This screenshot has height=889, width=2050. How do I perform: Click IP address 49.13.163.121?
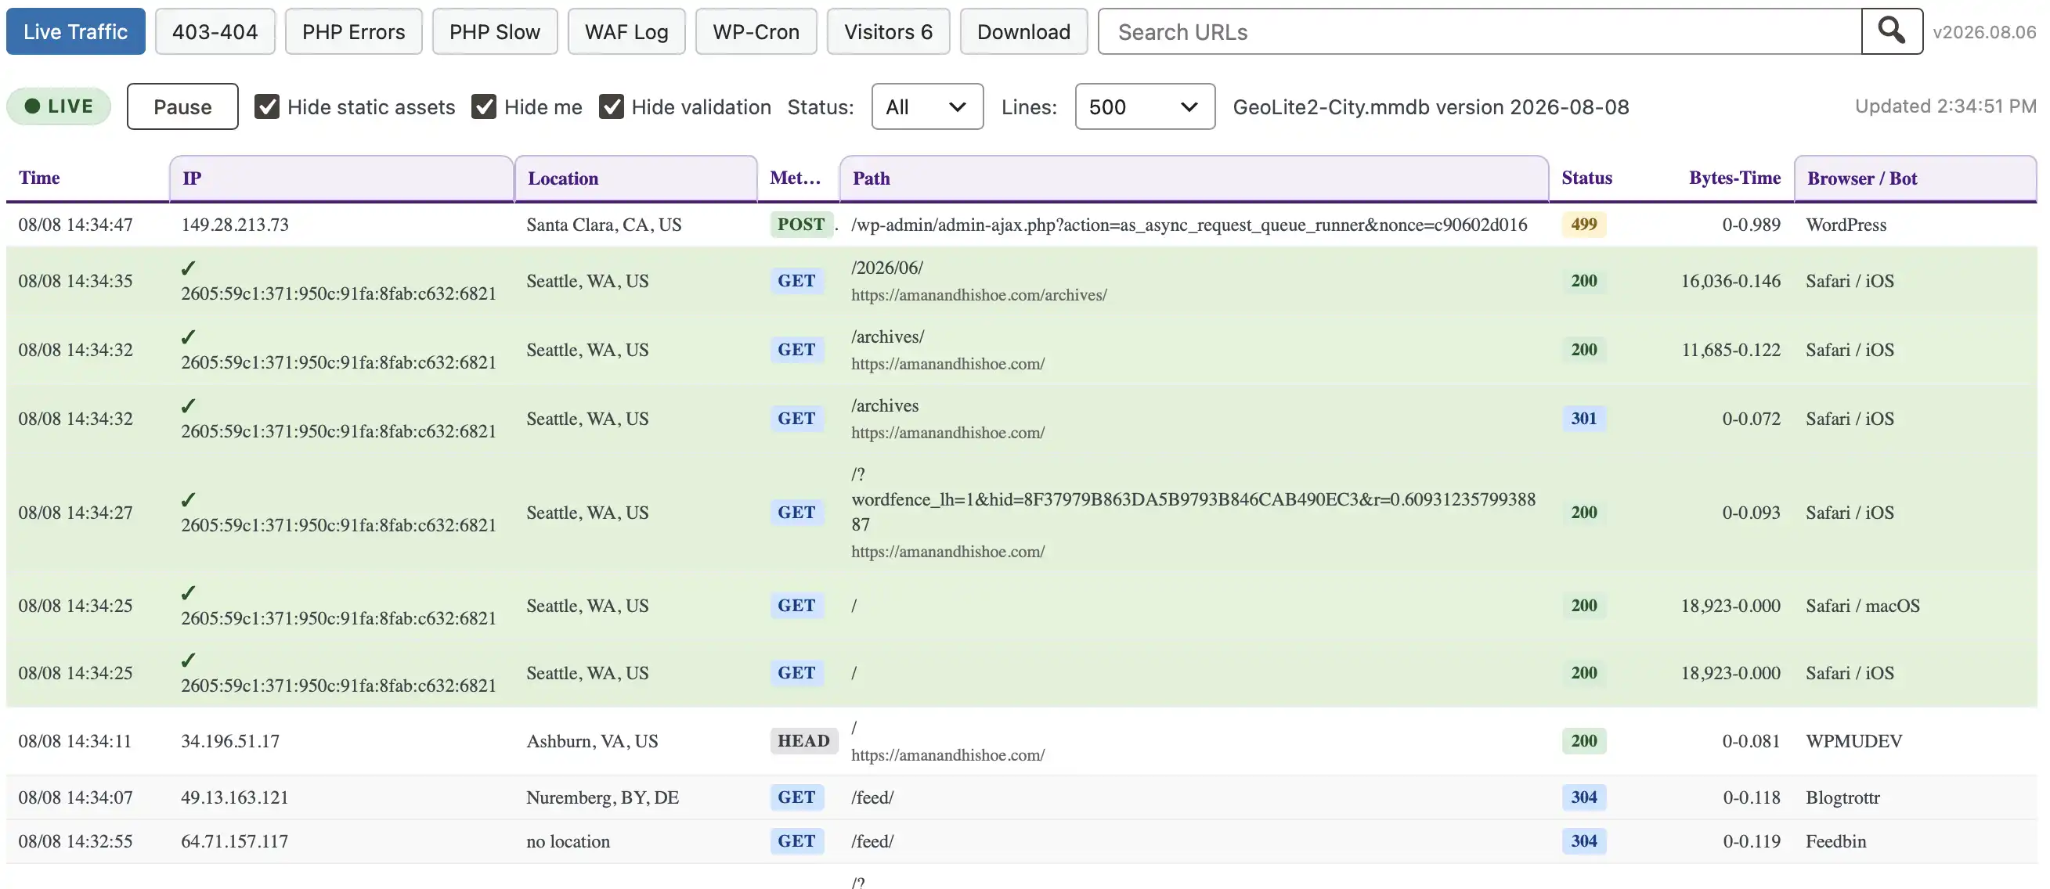point(235,797)
